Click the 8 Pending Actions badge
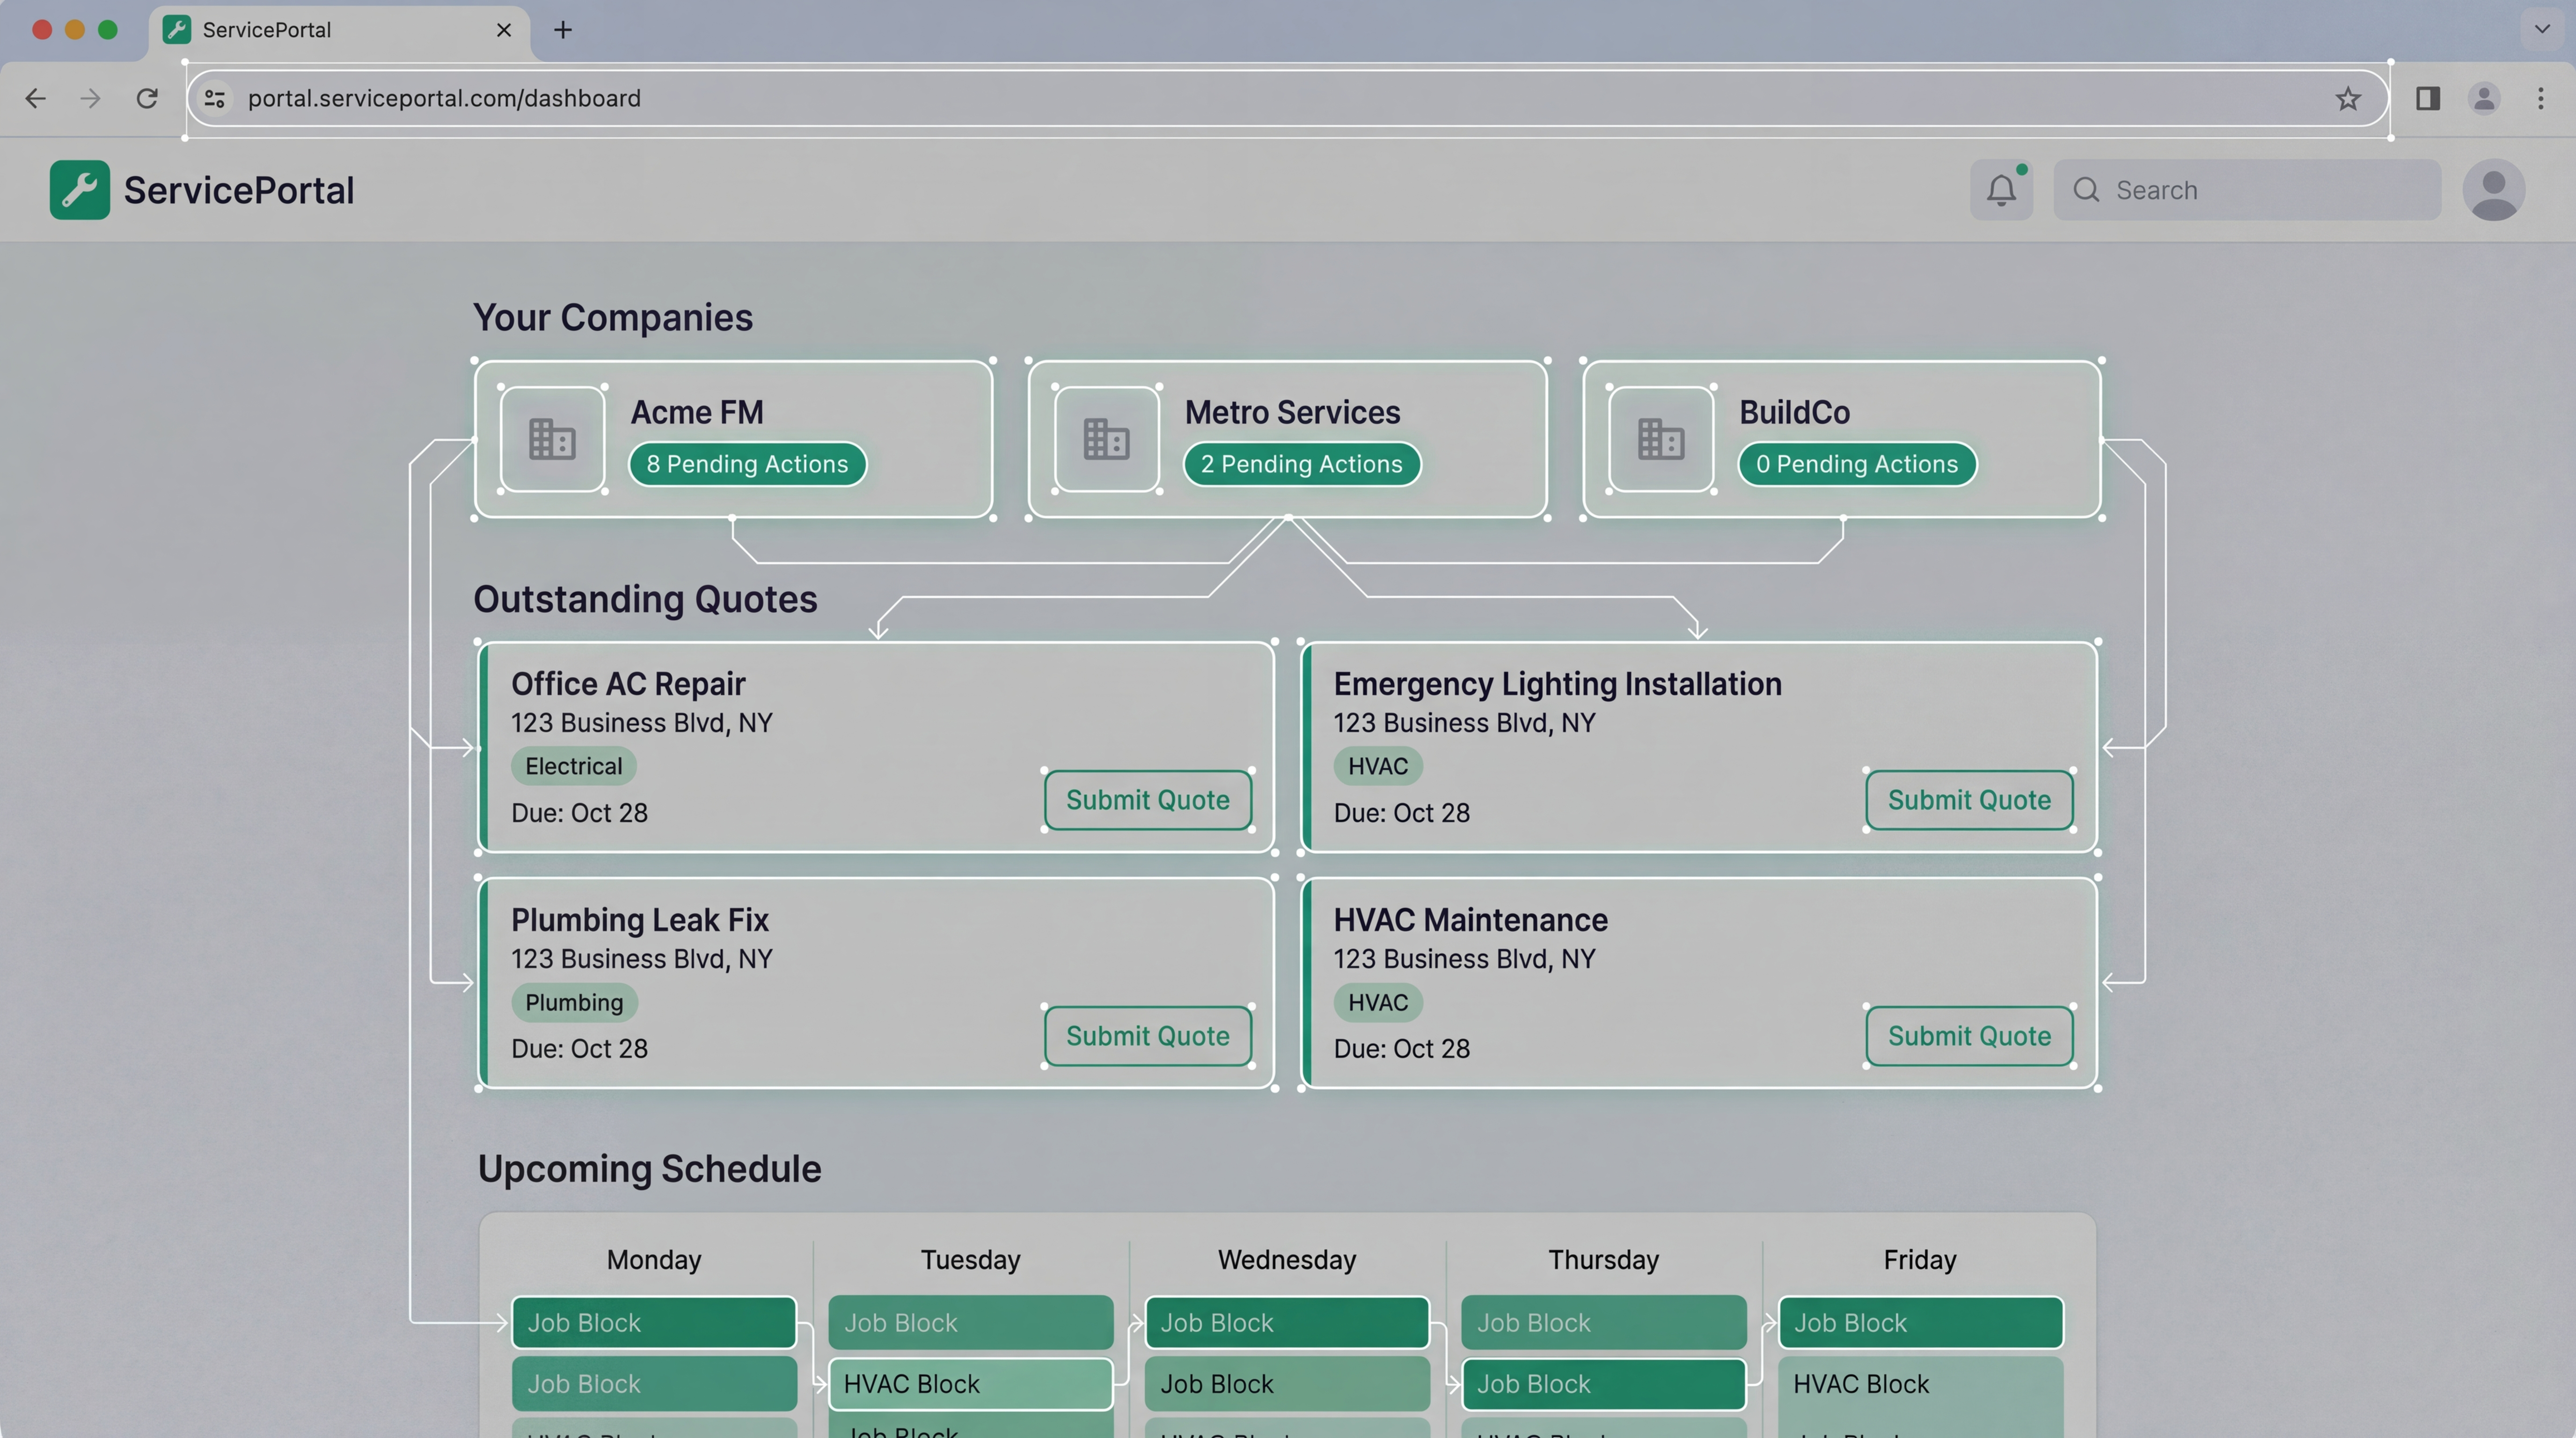This screenshot has height=1438, width=2576. point(747,464)
